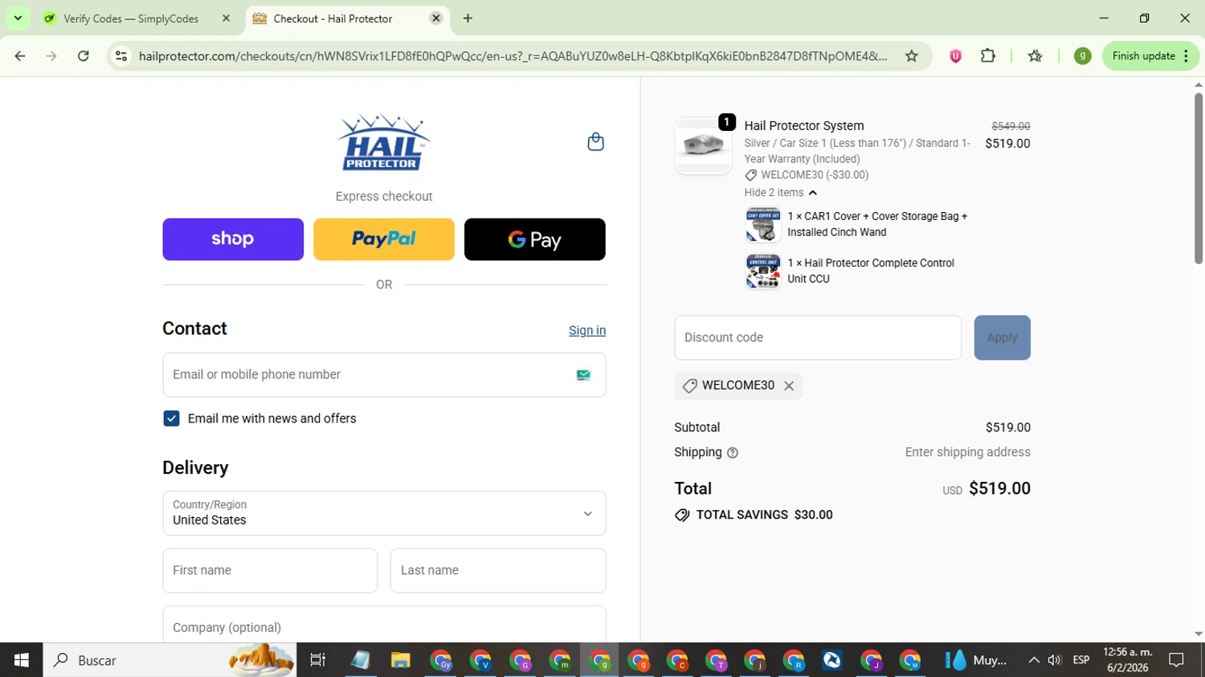Pay with PayPal express button
Screen dimensions: 1205x677
pos(384,239)
